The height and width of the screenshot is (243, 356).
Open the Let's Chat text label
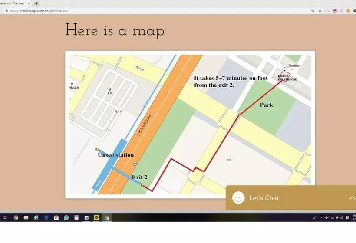click(x=265, y=198)
